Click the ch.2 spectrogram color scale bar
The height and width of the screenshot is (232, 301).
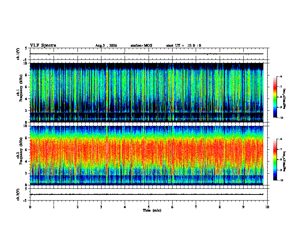[275, 160]
